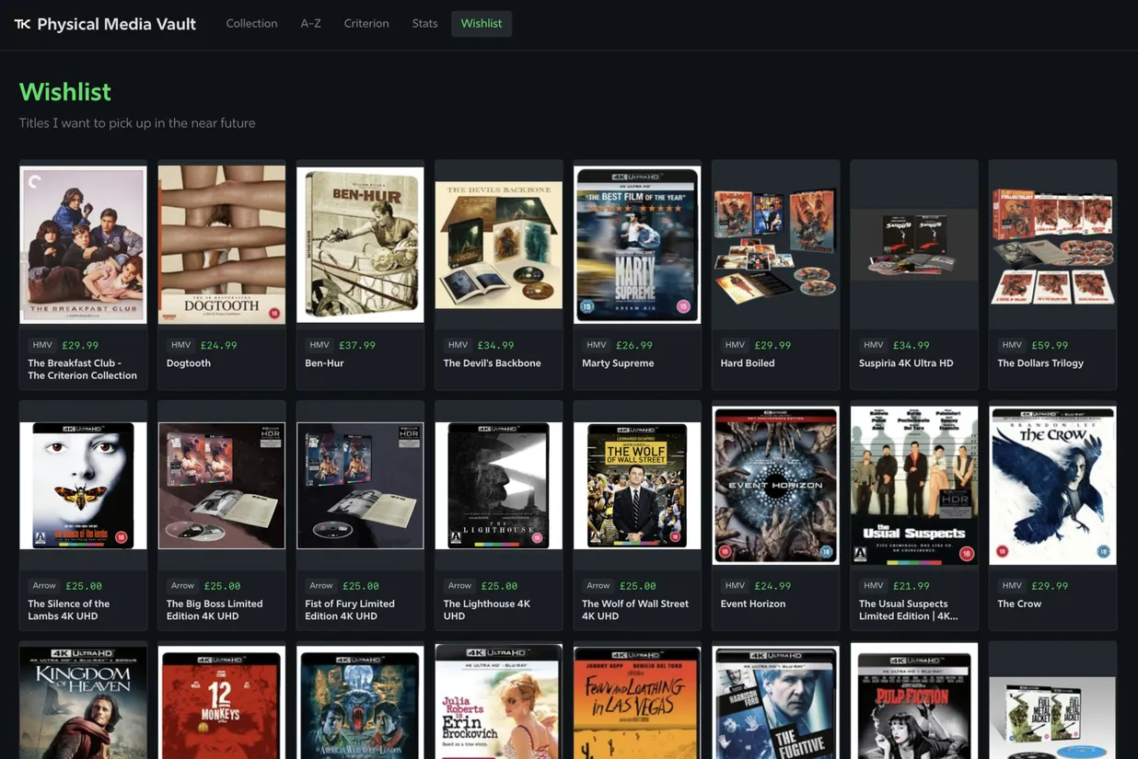Screen dimensions: 1138x759
Task: Open the 'Hard Boiled' title link
Action: [x=748, y=363]
